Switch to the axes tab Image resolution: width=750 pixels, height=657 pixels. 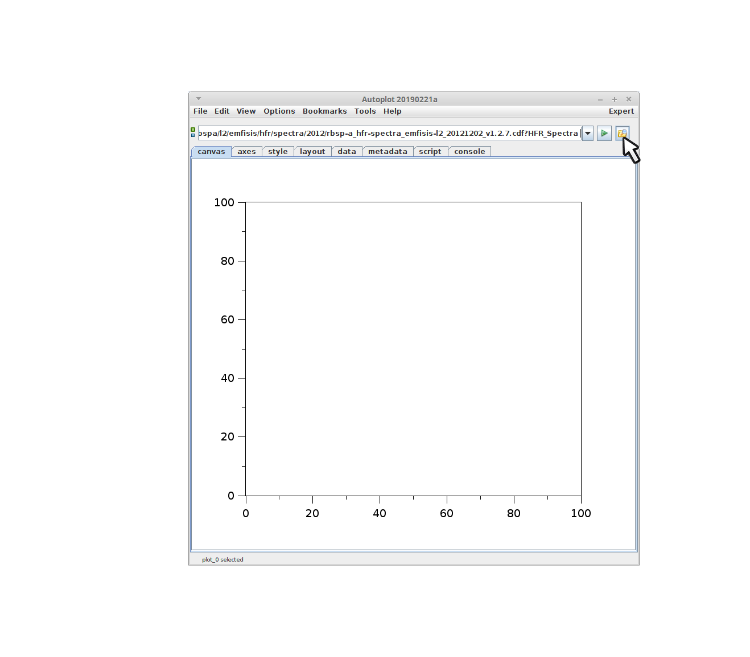coord(246,152)
